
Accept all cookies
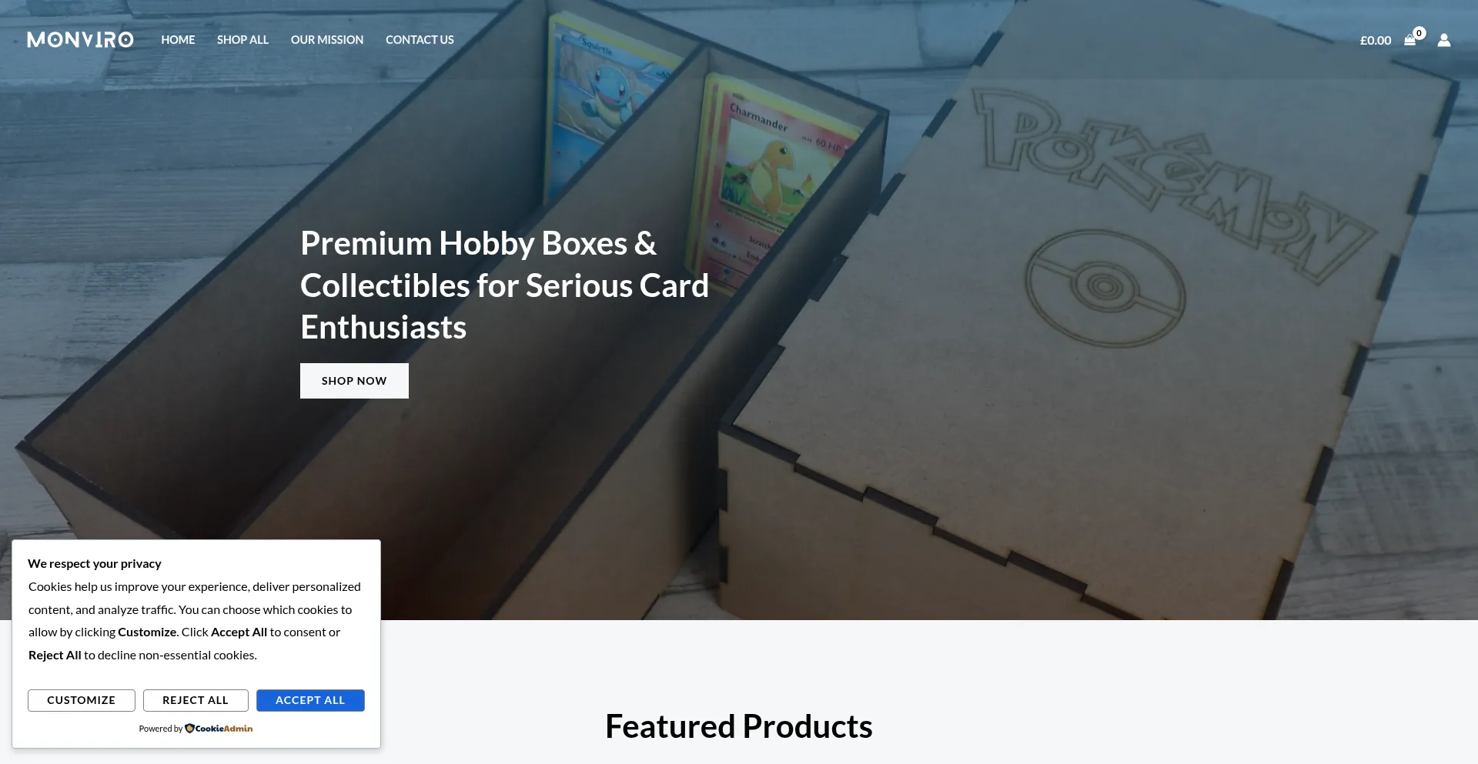(310, 700)
